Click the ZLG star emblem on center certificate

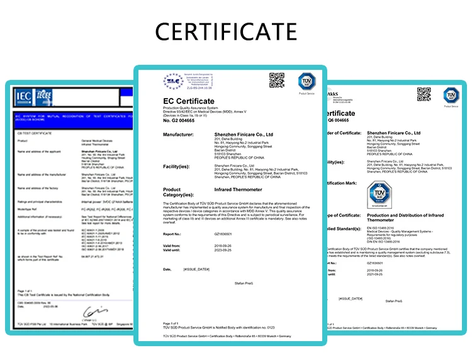173,81
